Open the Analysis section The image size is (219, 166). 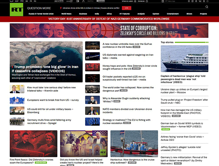141,14
